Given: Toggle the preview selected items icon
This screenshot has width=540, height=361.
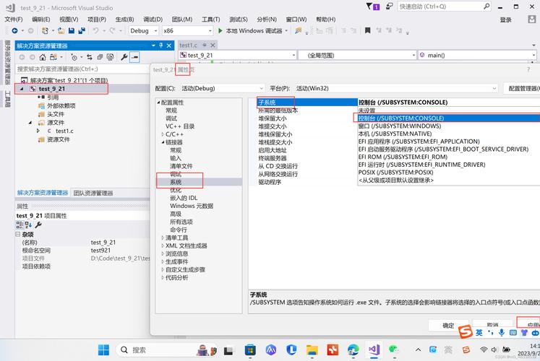Looking at the screenshot, I should [x=134, y=57].
